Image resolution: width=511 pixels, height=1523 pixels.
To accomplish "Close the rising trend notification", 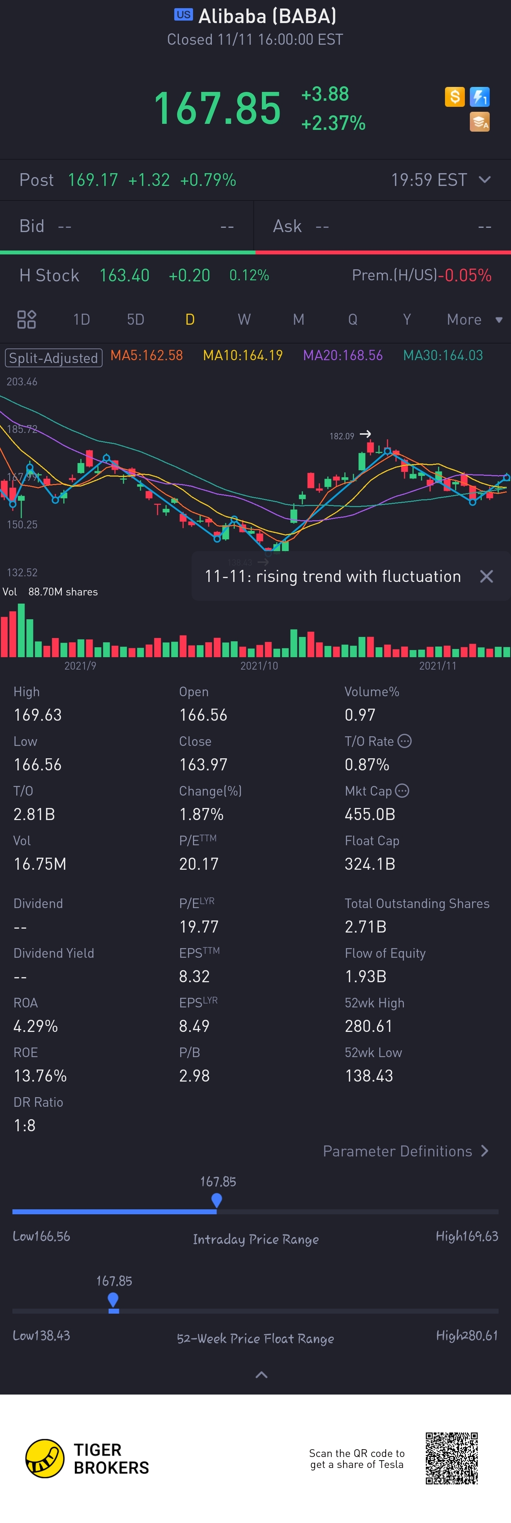I will (486, 576).
